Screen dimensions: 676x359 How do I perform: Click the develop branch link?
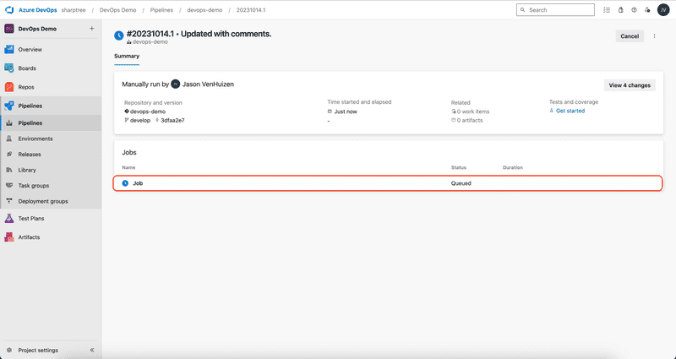coord(140,120)
